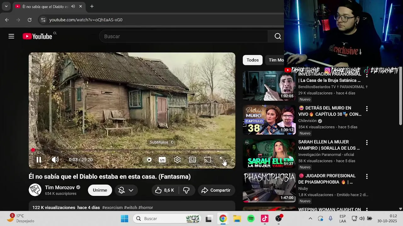This screenshot has width=403, height=226.
Task: Click the taskbar Buscar search box
Action: (x=167, y=218)
